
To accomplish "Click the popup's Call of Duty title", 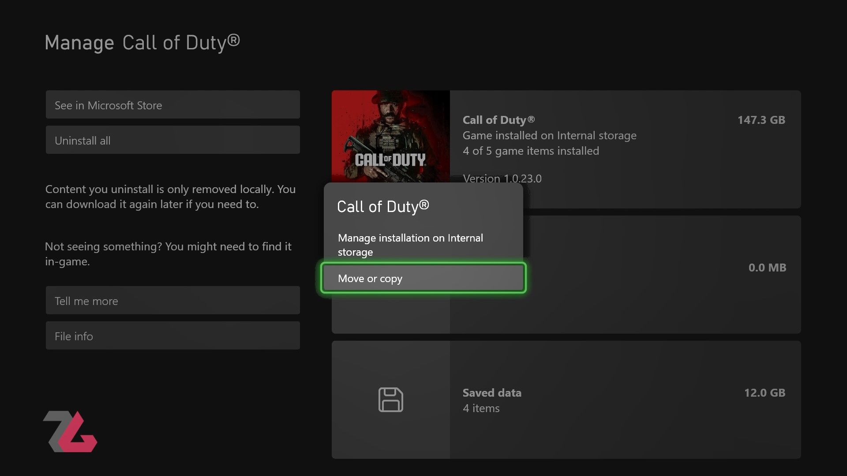I will (x=383, y=206).
